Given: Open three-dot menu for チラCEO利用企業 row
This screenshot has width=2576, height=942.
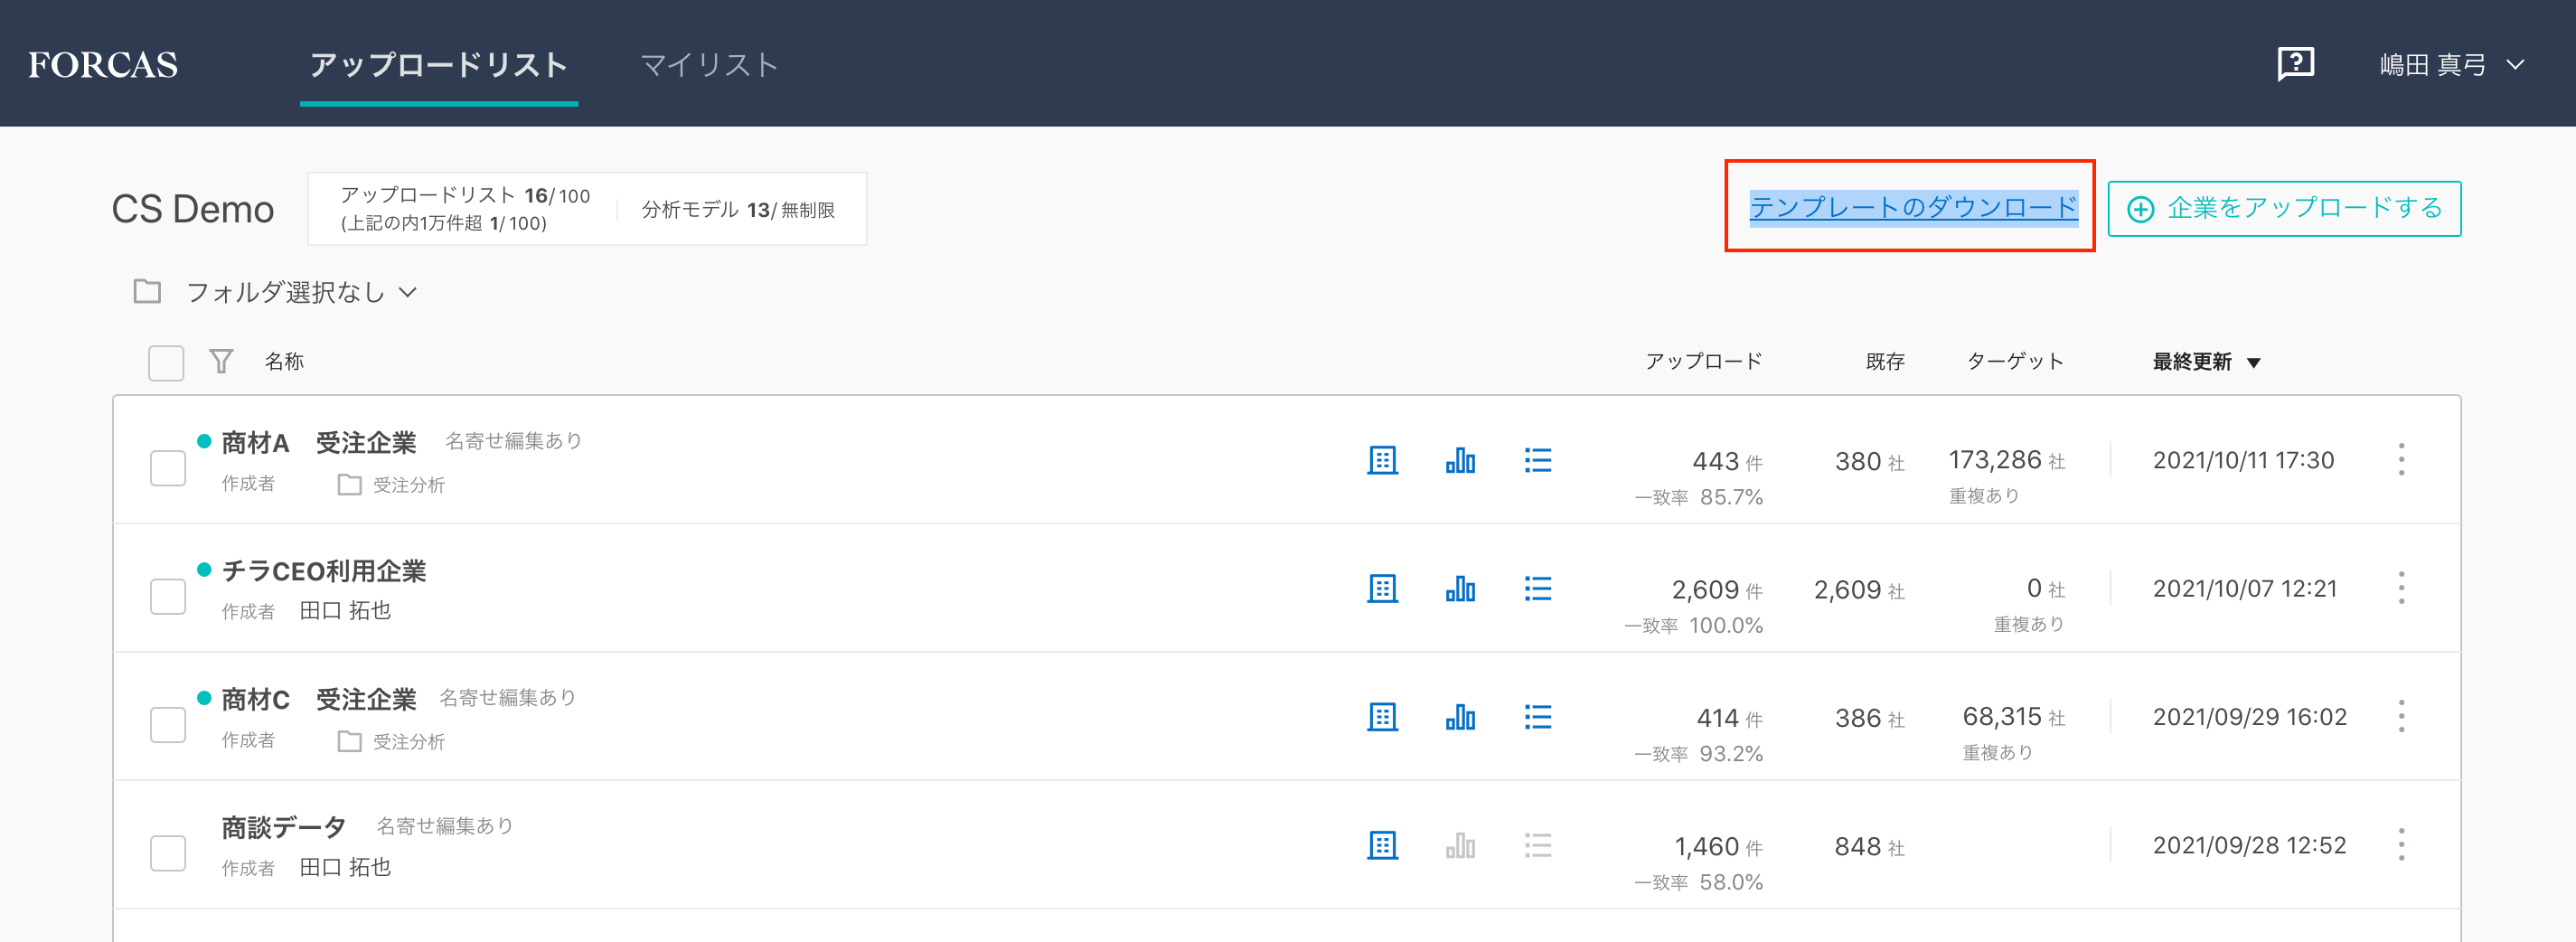Looking at the screenshot, I should pyautogui.click(x=2401, y=589).
